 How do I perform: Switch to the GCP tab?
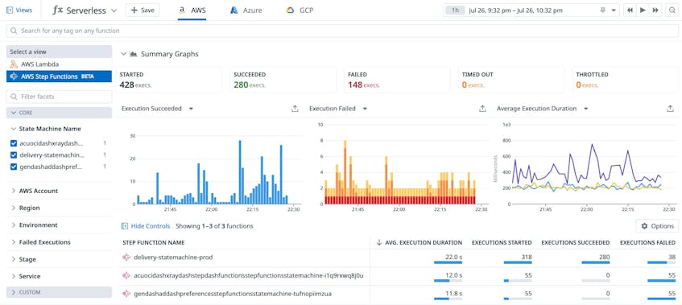pos(300,10)
